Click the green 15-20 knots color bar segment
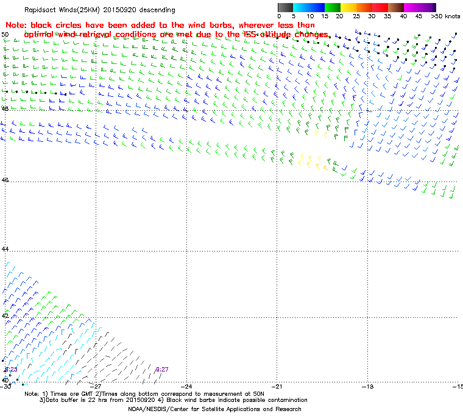The width and height of the screenshot is (463, 419). [333, 7]
